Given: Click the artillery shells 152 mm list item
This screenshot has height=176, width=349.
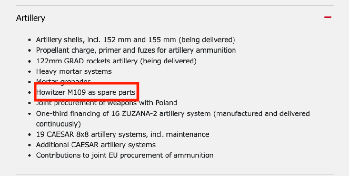Looking at the screenshot, I should click(x=135, y=40).
